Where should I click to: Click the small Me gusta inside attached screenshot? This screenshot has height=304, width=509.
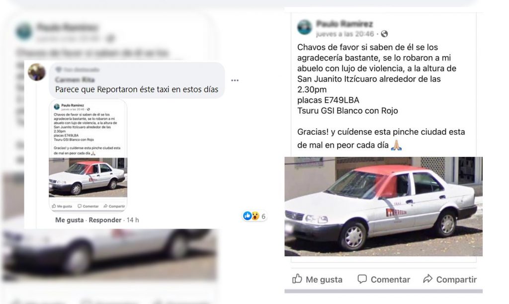[62, 206]
